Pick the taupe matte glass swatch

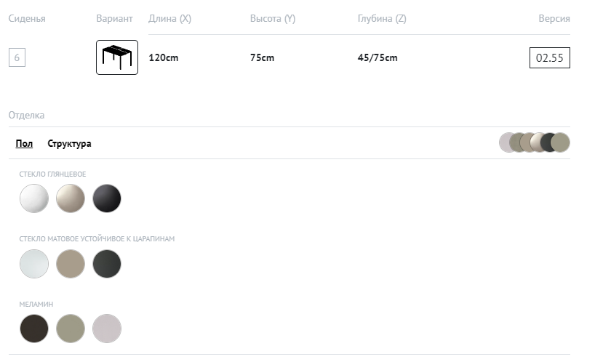[71, 264]
